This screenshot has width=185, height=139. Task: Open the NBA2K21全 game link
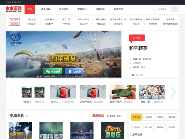pos(84,19)
